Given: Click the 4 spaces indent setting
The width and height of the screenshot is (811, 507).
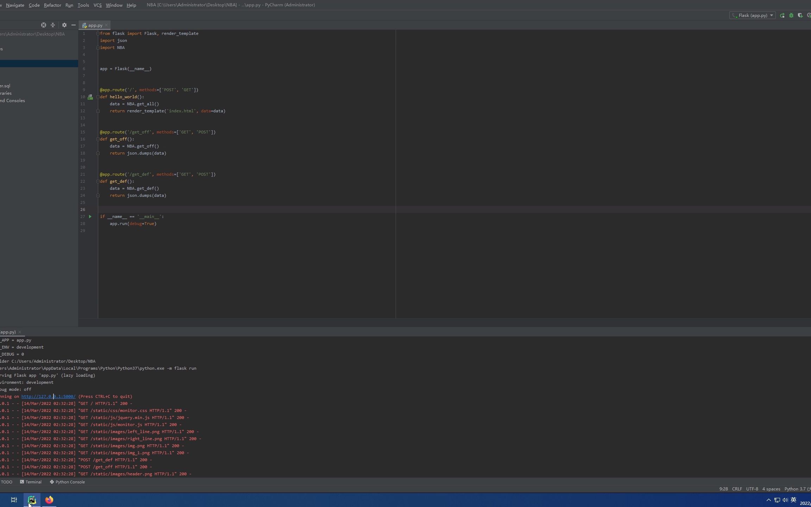Looking at the screenshot, I should tap(771, 489).
